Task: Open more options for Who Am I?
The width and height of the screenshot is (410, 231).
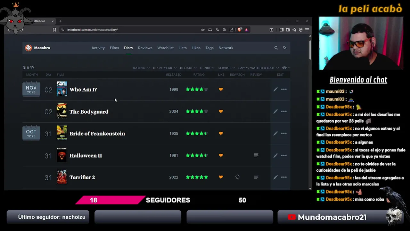Action: tap(284, 90)
